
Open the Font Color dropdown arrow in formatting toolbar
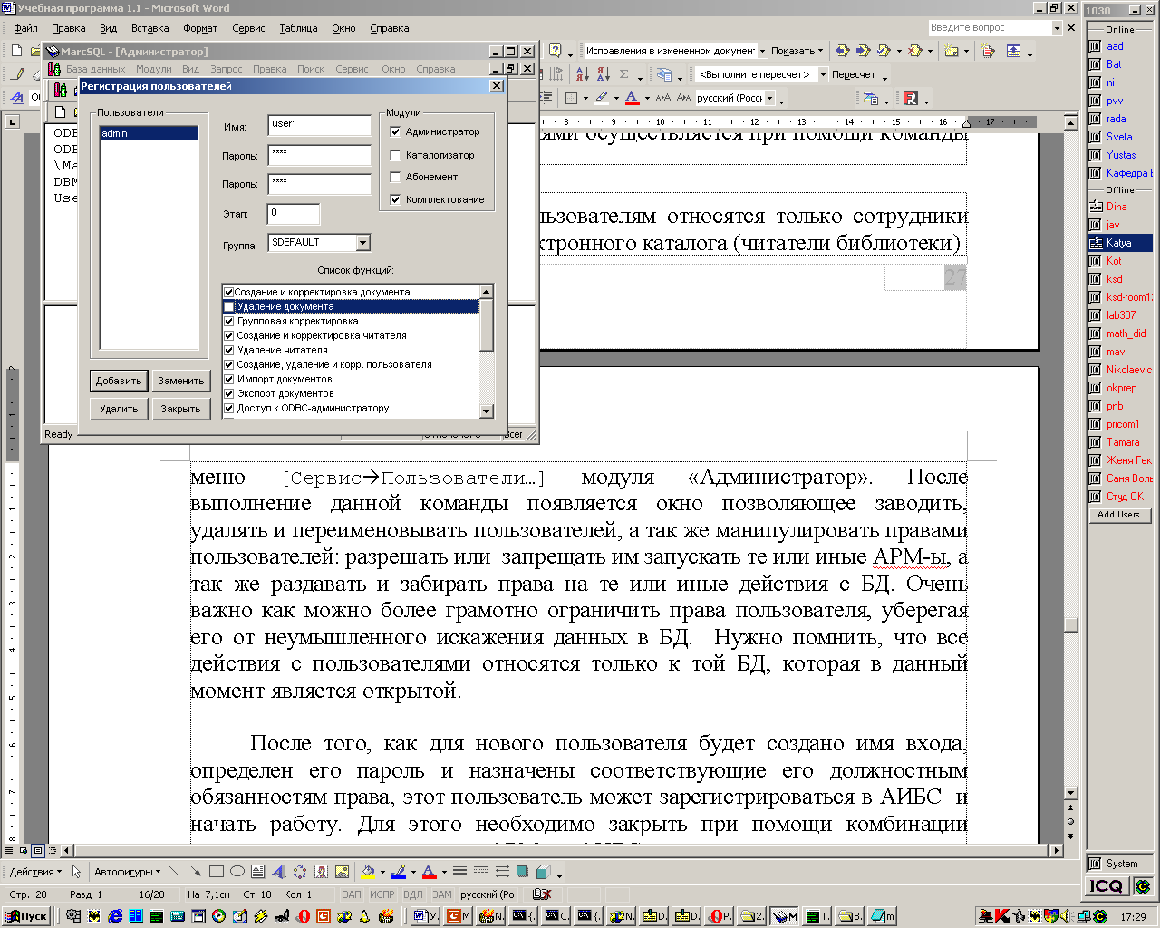tap(646, 98)
